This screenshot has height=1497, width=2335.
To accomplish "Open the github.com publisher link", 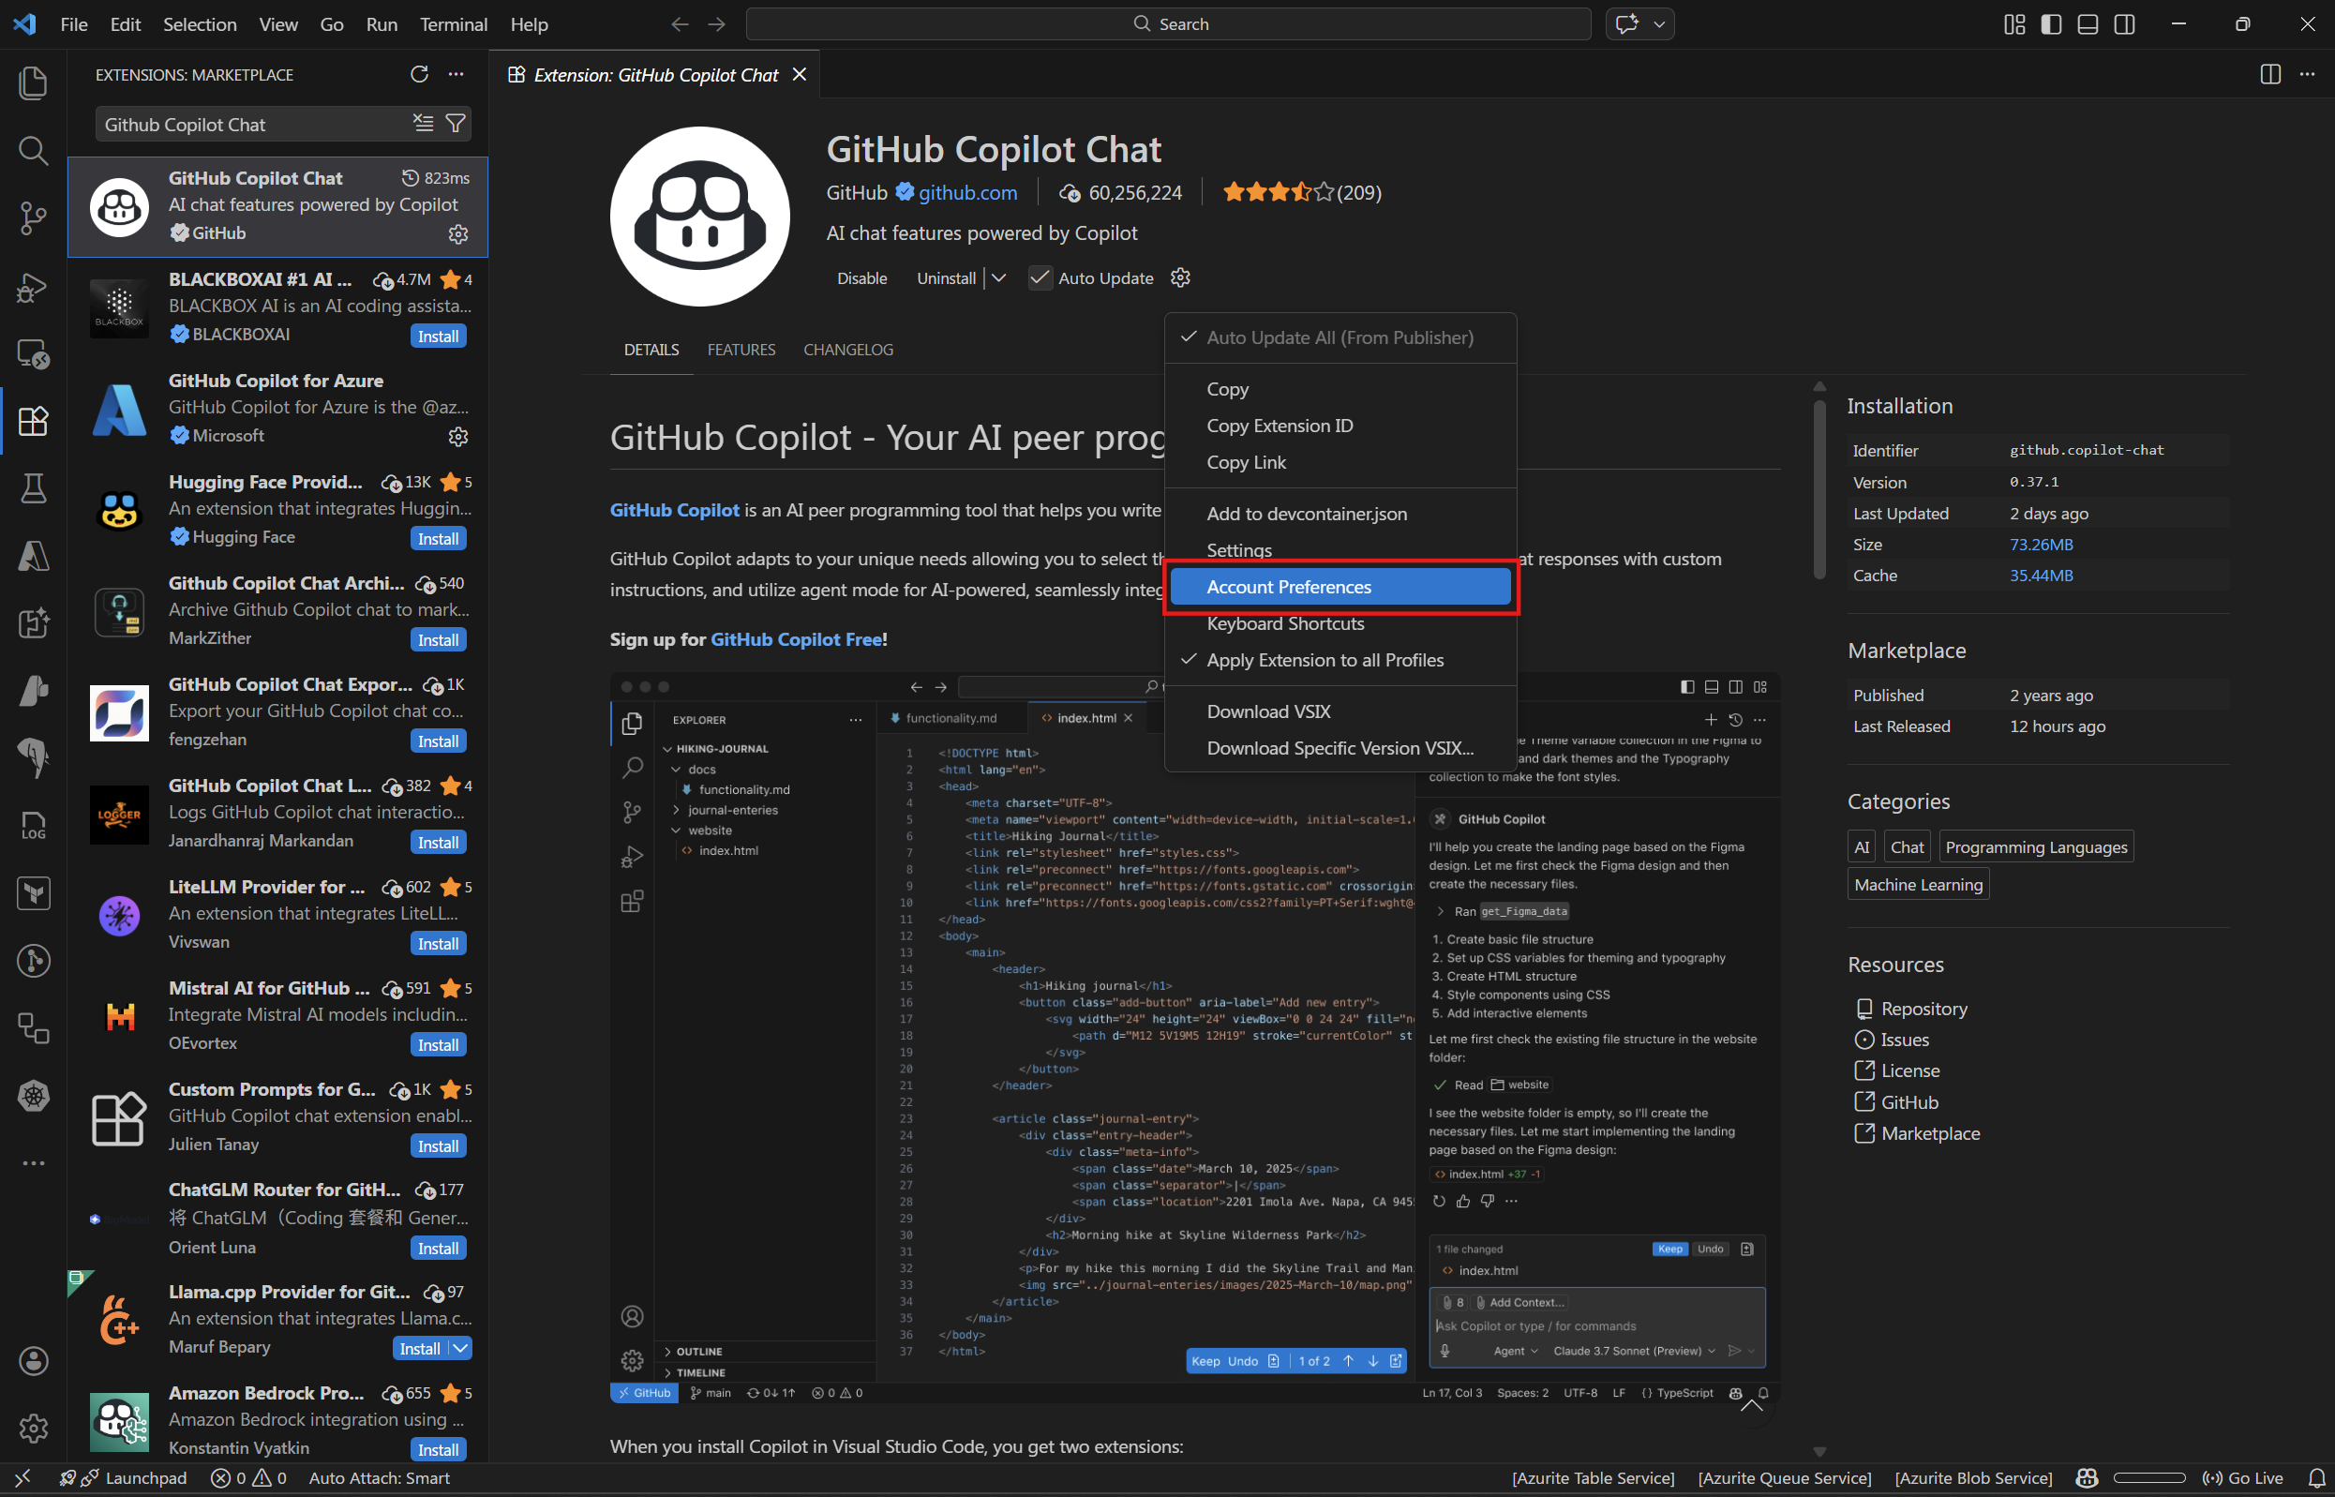I will click(967, 192).
